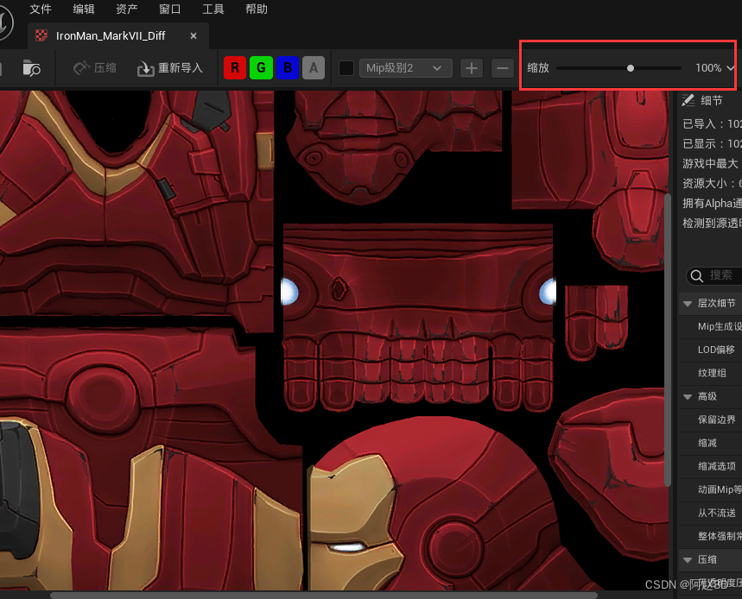Image resolution: width=742 pixels, height=599 pixels.
Task: Collapse the 层次细节 section
Action: pyautogui.click(x=688, y=304)
